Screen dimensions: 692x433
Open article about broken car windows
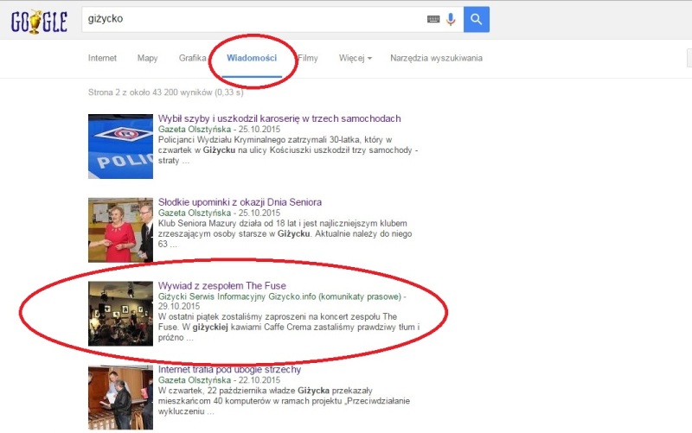point(279,118)
